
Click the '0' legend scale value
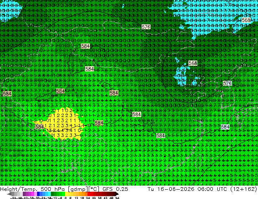pos(66,198)
